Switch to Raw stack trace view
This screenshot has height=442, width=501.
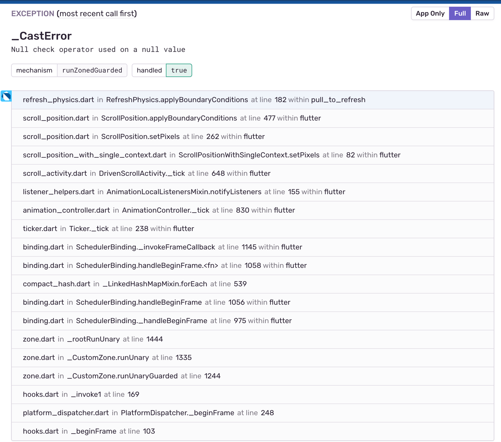482,13
